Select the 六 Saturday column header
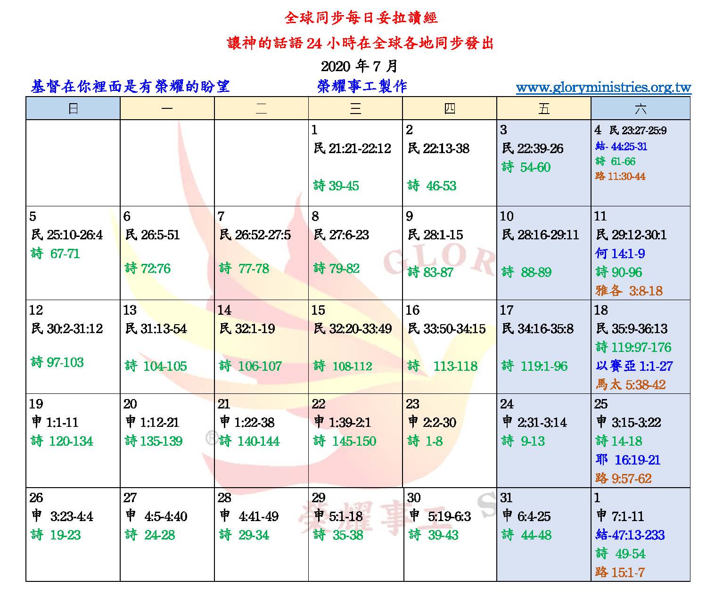723x596 pixels. (x=640, y=109)
